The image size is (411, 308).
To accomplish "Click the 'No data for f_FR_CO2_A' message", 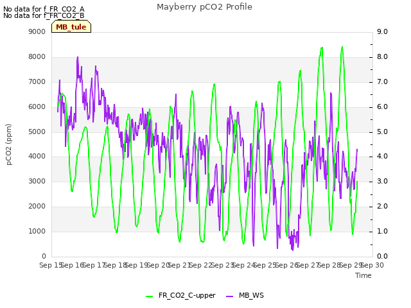I will pyautogui.click(x=44, y=9).
